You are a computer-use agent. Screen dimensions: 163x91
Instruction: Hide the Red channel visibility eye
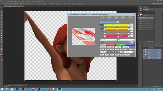click(144, 52)
